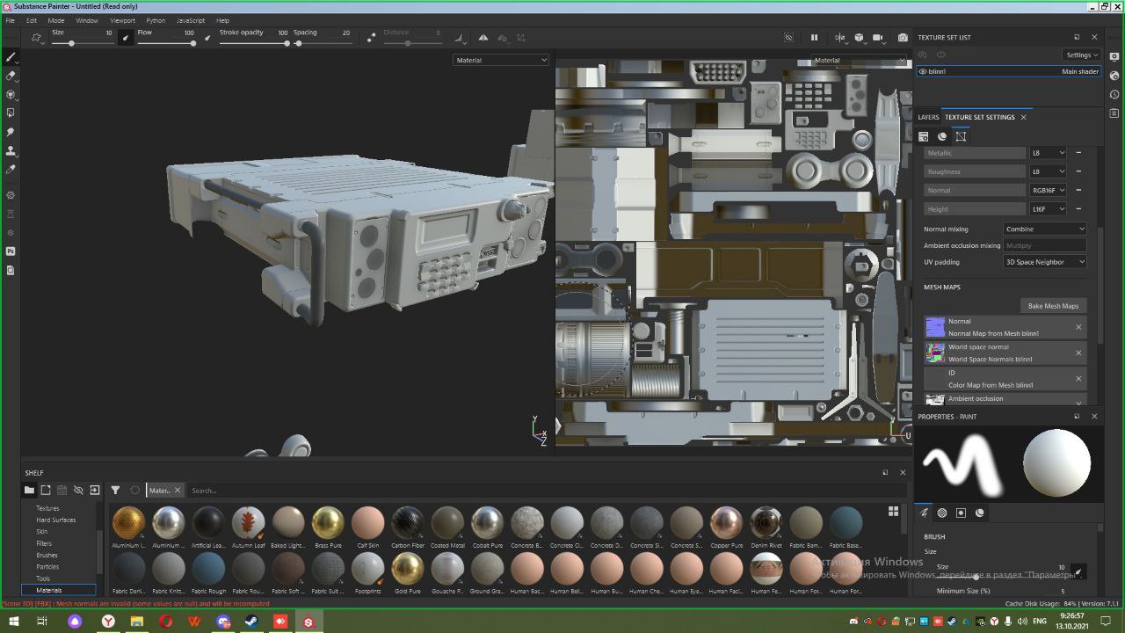Image resolution: width=1125 pixels, height=633 pixels.
Task: Select the Smudge tool
Action: coord(11,132)
